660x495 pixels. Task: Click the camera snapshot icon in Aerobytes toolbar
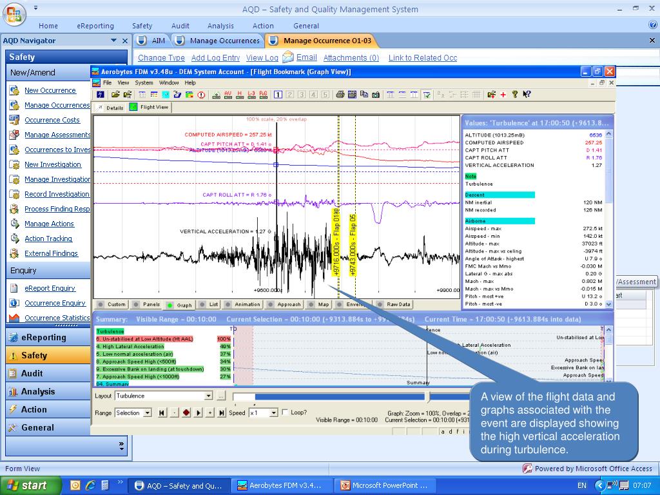(x=376, y=95)
